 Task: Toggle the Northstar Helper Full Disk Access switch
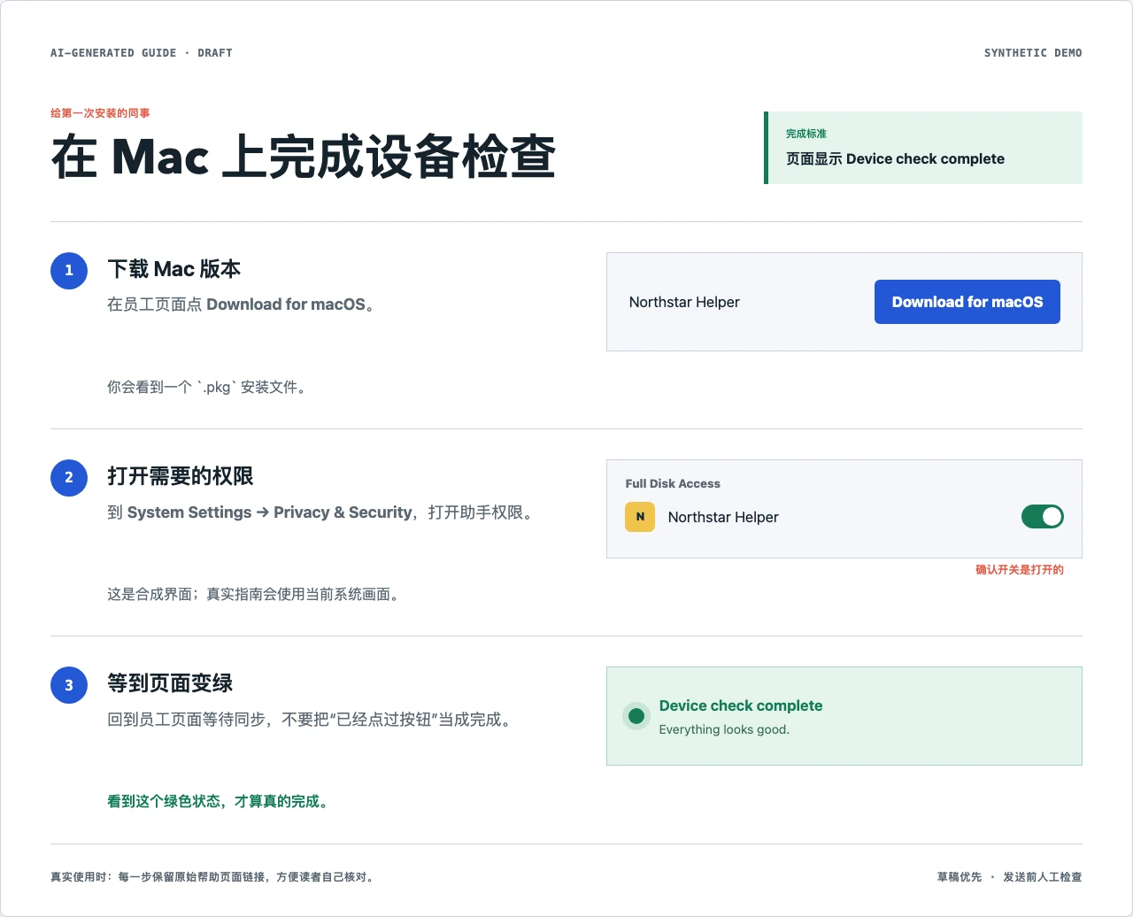tap(1042, 517)
